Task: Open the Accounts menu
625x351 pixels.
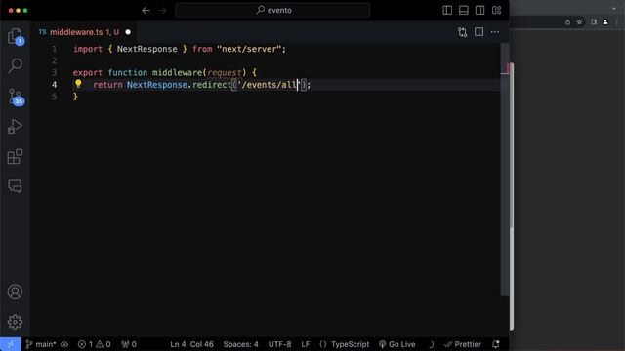Action: pyautogui.click(x=16, y=292)
